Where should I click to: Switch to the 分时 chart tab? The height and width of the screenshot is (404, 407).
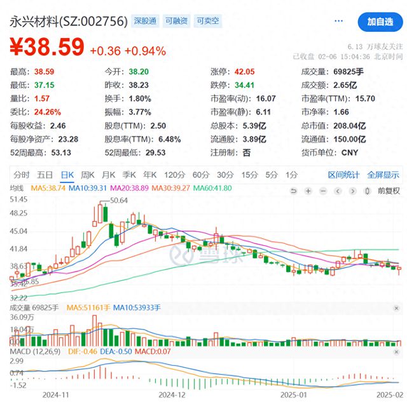click(x=22, y=175)
